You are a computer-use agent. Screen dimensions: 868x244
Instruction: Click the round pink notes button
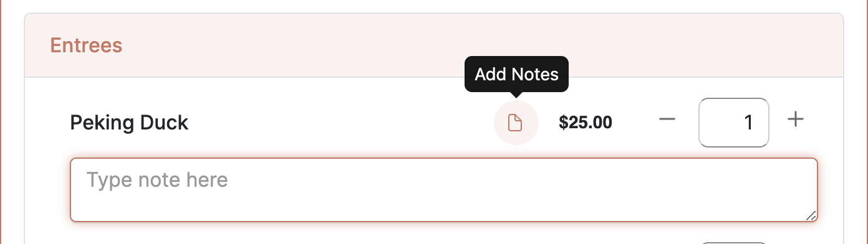[x=516, y=123]
